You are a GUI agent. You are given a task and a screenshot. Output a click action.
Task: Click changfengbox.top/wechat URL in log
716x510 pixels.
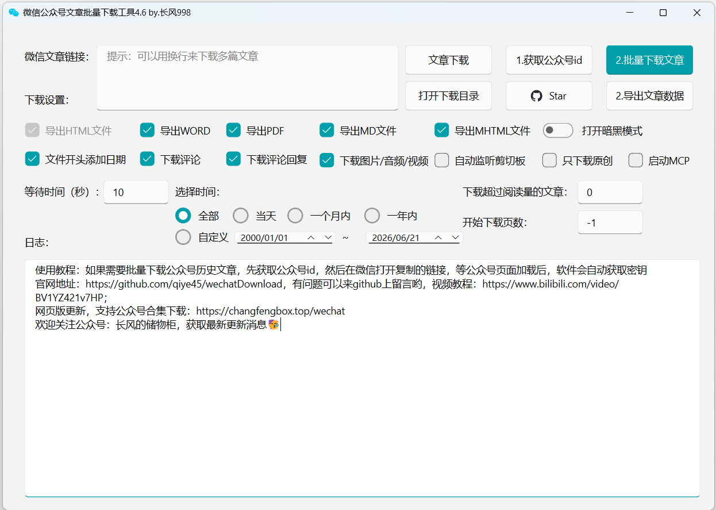tap(271, 311)
